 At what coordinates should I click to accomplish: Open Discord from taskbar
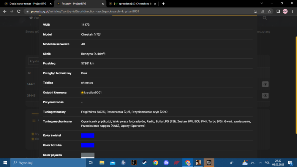tap(166, 163)
